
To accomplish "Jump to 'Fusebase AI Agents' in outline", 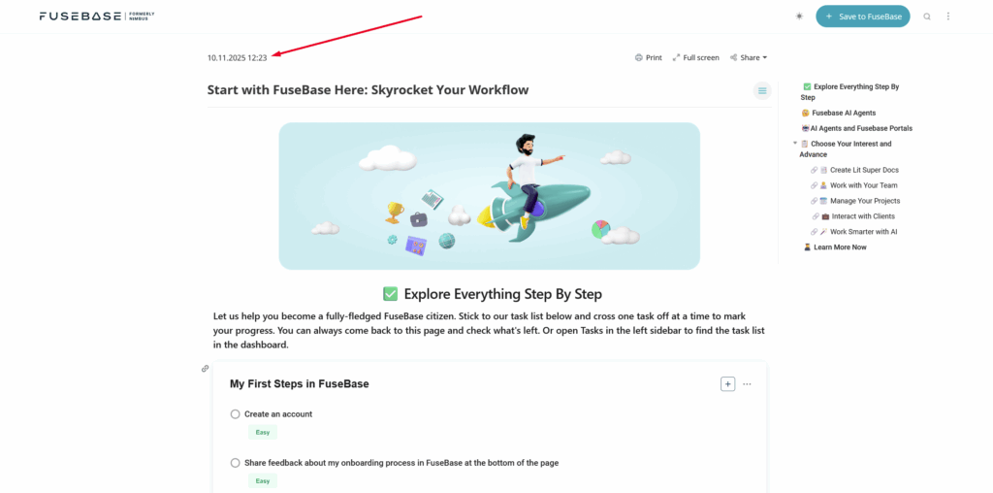I will click(844, 114).
